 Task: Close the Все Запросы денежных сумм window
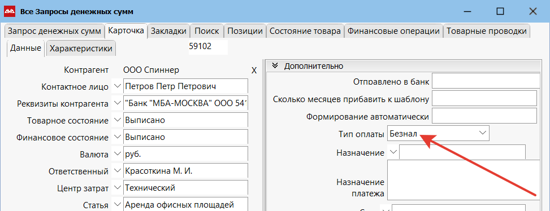533,11
